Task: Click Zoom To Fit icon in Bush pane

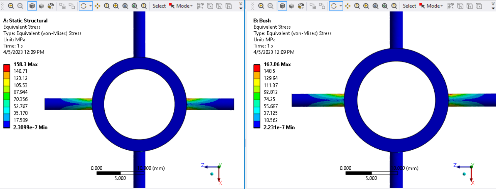Action: (376, 6)
